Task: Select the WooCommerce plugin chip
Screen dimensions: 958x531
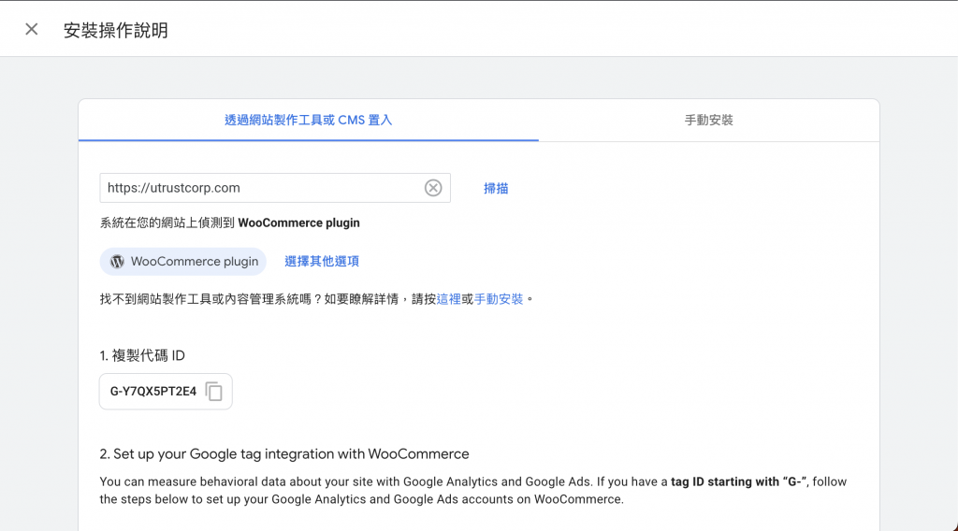Action: pyautogui.click(x=183, y=261)
